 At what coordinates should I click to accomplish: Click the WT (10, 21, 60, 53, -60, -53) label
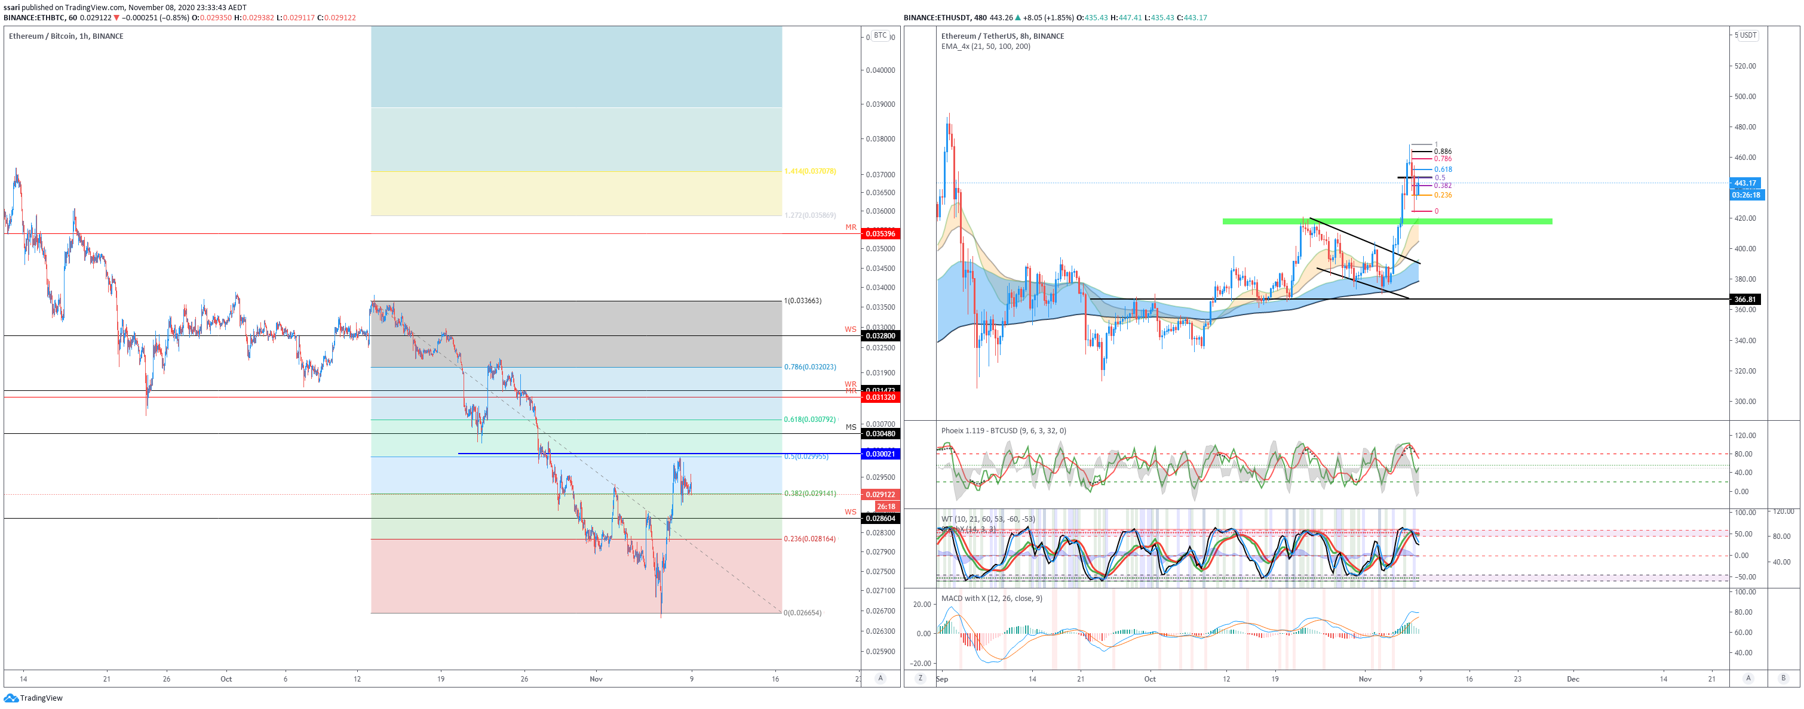[x=987, y=519]
